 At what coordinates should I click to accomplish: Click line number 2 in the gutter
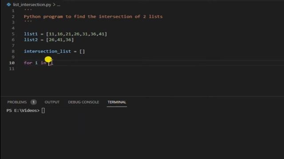[13, 17]
